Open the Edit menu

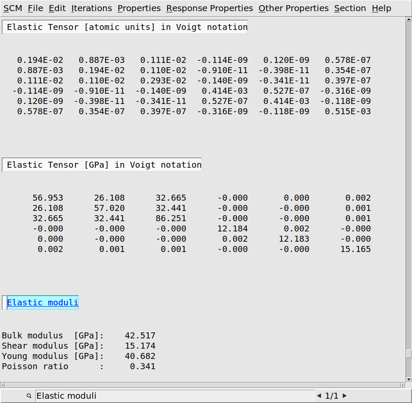pyautogui.click(x=57, y=8)
